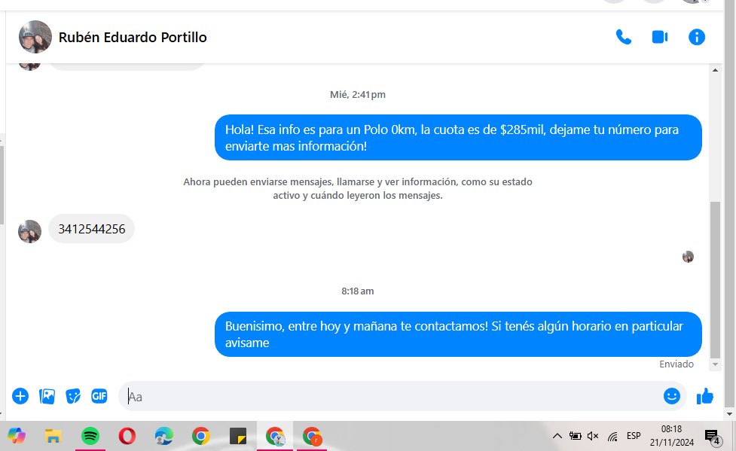The width and height of the screenshot is (736, 451).
Task: Open clock and date 21/11/2024
Action: coord(672,436)
